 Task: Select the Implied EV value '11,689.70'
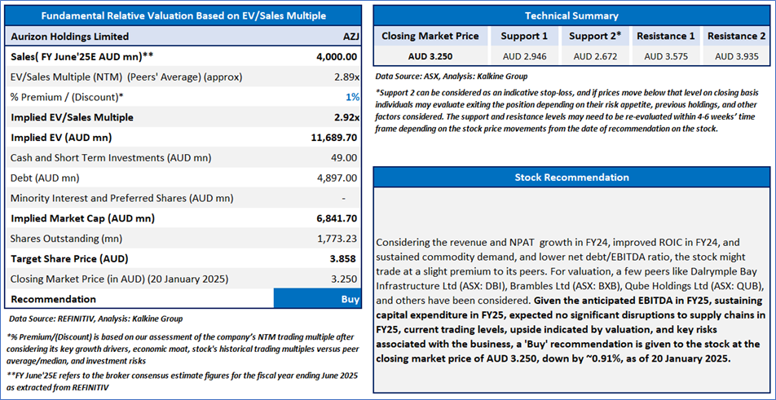click(333, 138)
